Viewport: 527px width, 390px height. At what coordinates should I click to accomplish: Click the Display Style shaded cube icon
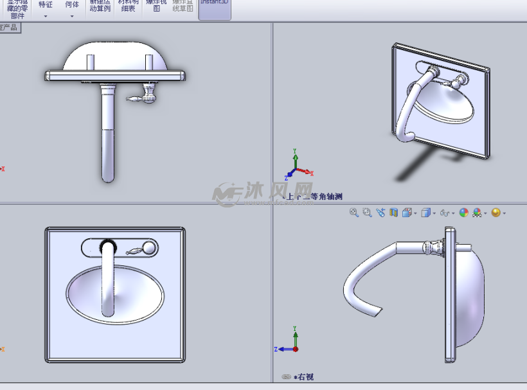click(x=426, y=213)
